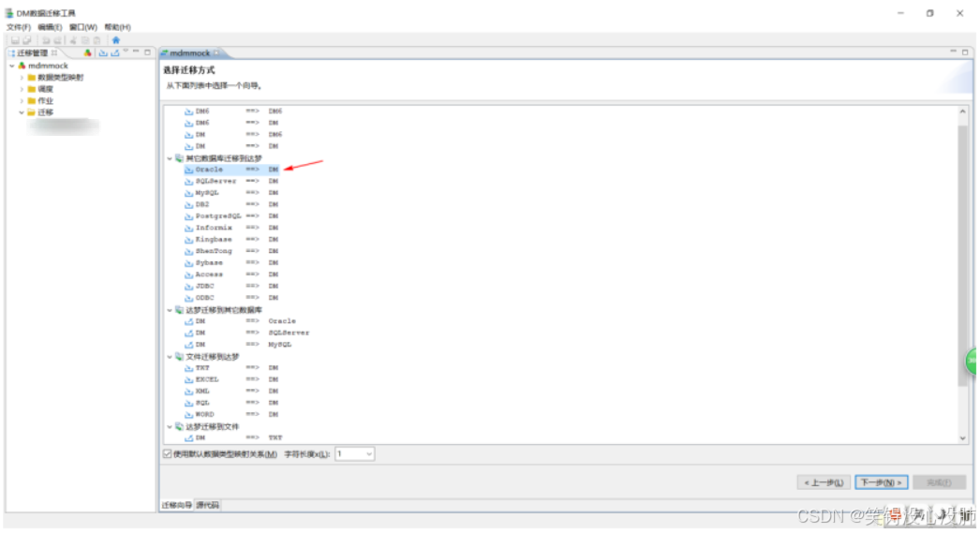Image resolution: width=980 pixels, height=533 pixels.
Task: Click the DM ==> MySQL row icon
Action: click(x=188, y=345)
